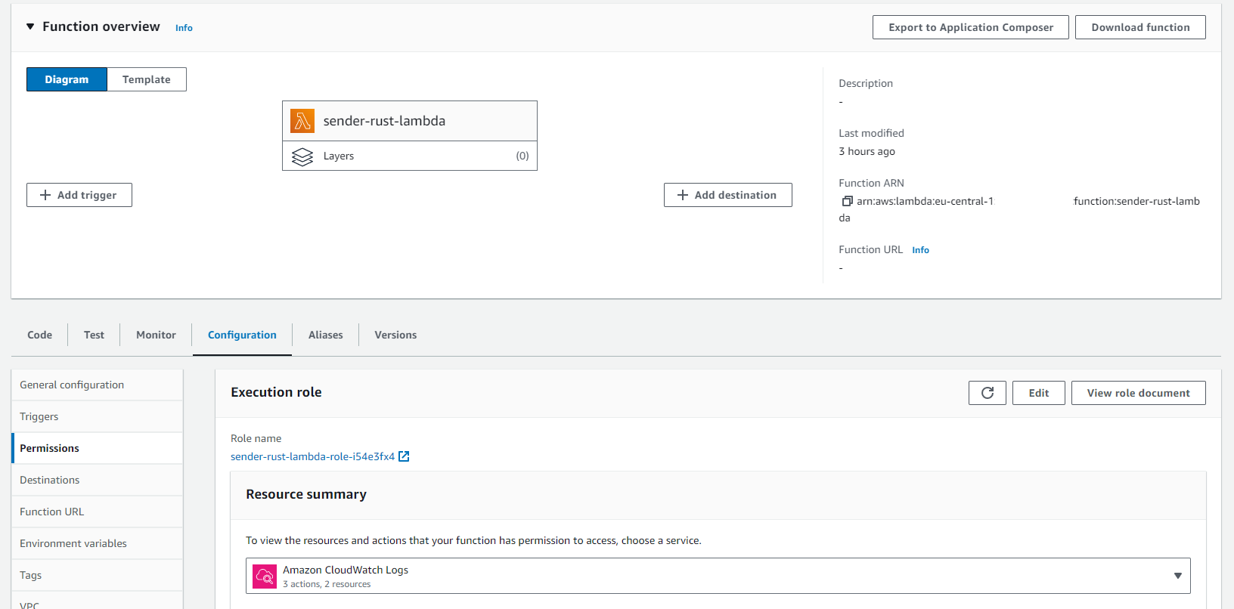The height and width of the screenshot is (609, 1234).
Task: Open the Test tab
Action: (94, 335)
